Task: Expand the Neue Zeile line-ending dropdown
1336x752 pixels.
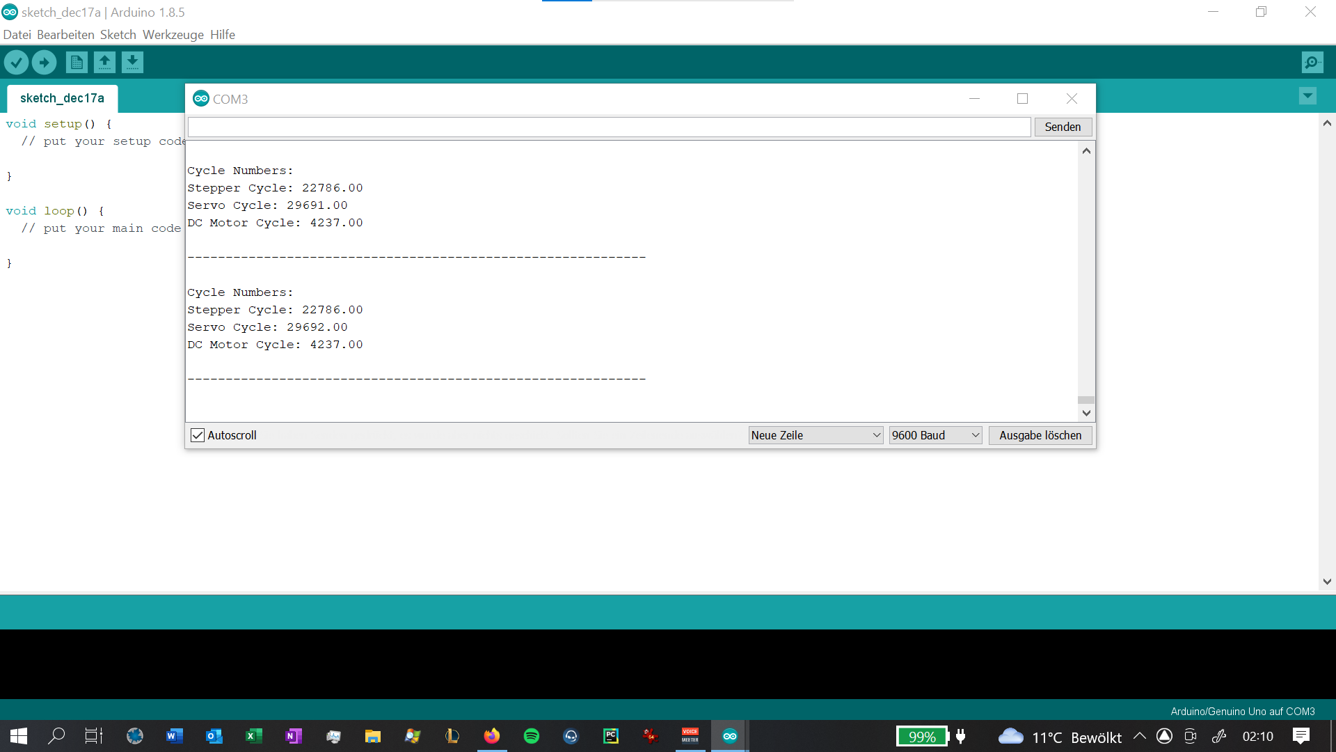Action: [816, 435]
